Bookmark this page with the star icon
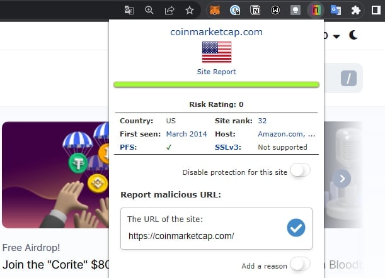This screenshot has height=278, width=385. (190, 10)
